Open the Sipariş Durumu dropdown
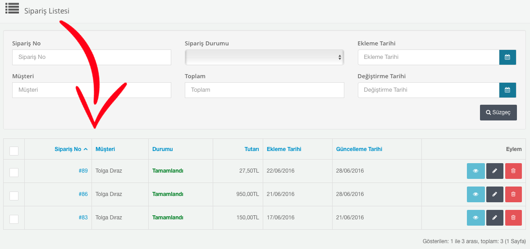Image resolution: width=530 pixels, height=249 pixels. [x=264, y=57]
